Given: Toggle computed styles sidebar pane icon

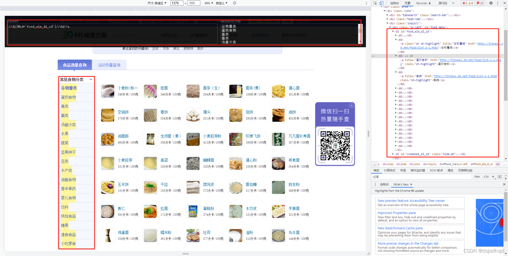Looking at the screenshot, I should click(x=500, y=177).
